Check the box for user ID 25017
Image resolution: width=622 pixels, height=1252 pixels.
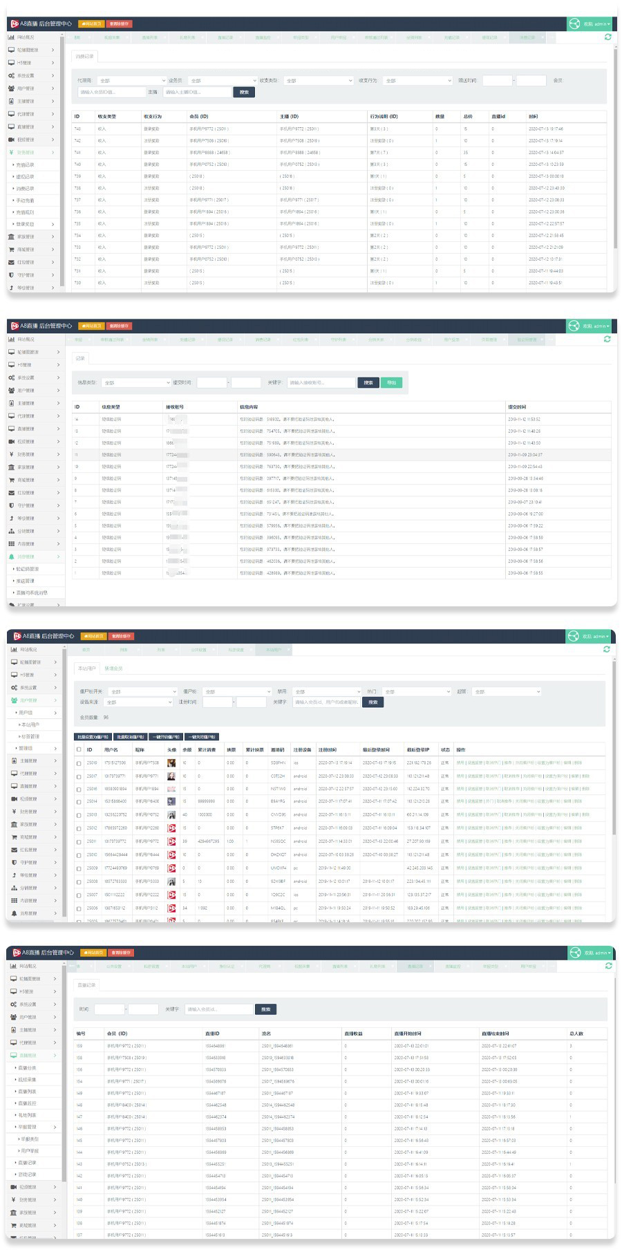[79, 776]
